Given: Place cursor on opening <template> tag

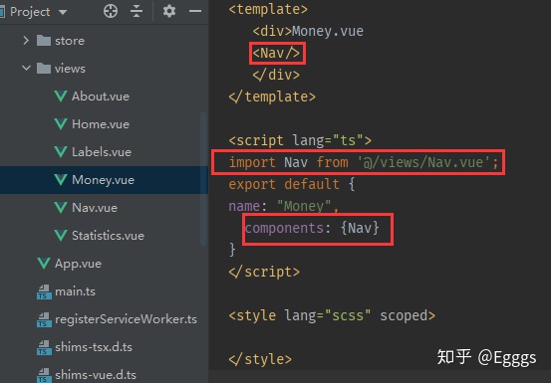Looking at the screenshot, I should point(268,10).
